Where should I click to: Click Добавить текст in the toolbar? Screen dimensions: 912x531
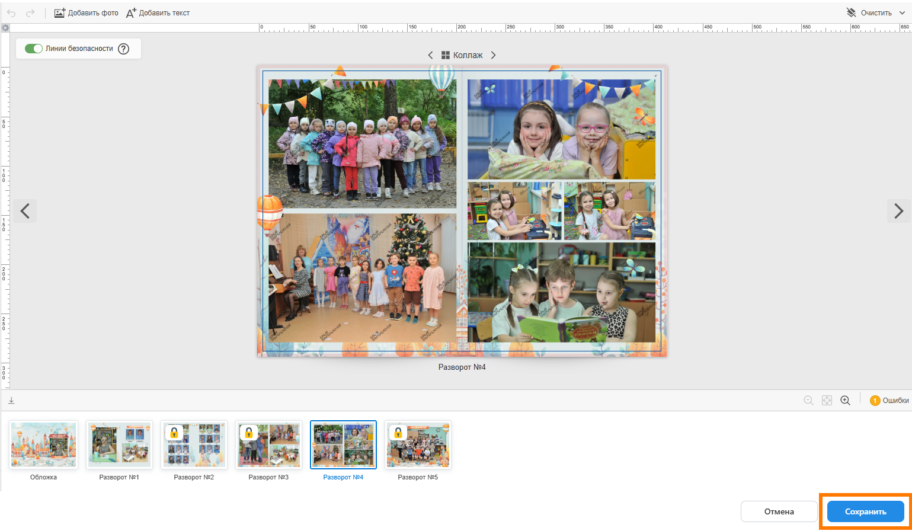[x=158, y=12]
